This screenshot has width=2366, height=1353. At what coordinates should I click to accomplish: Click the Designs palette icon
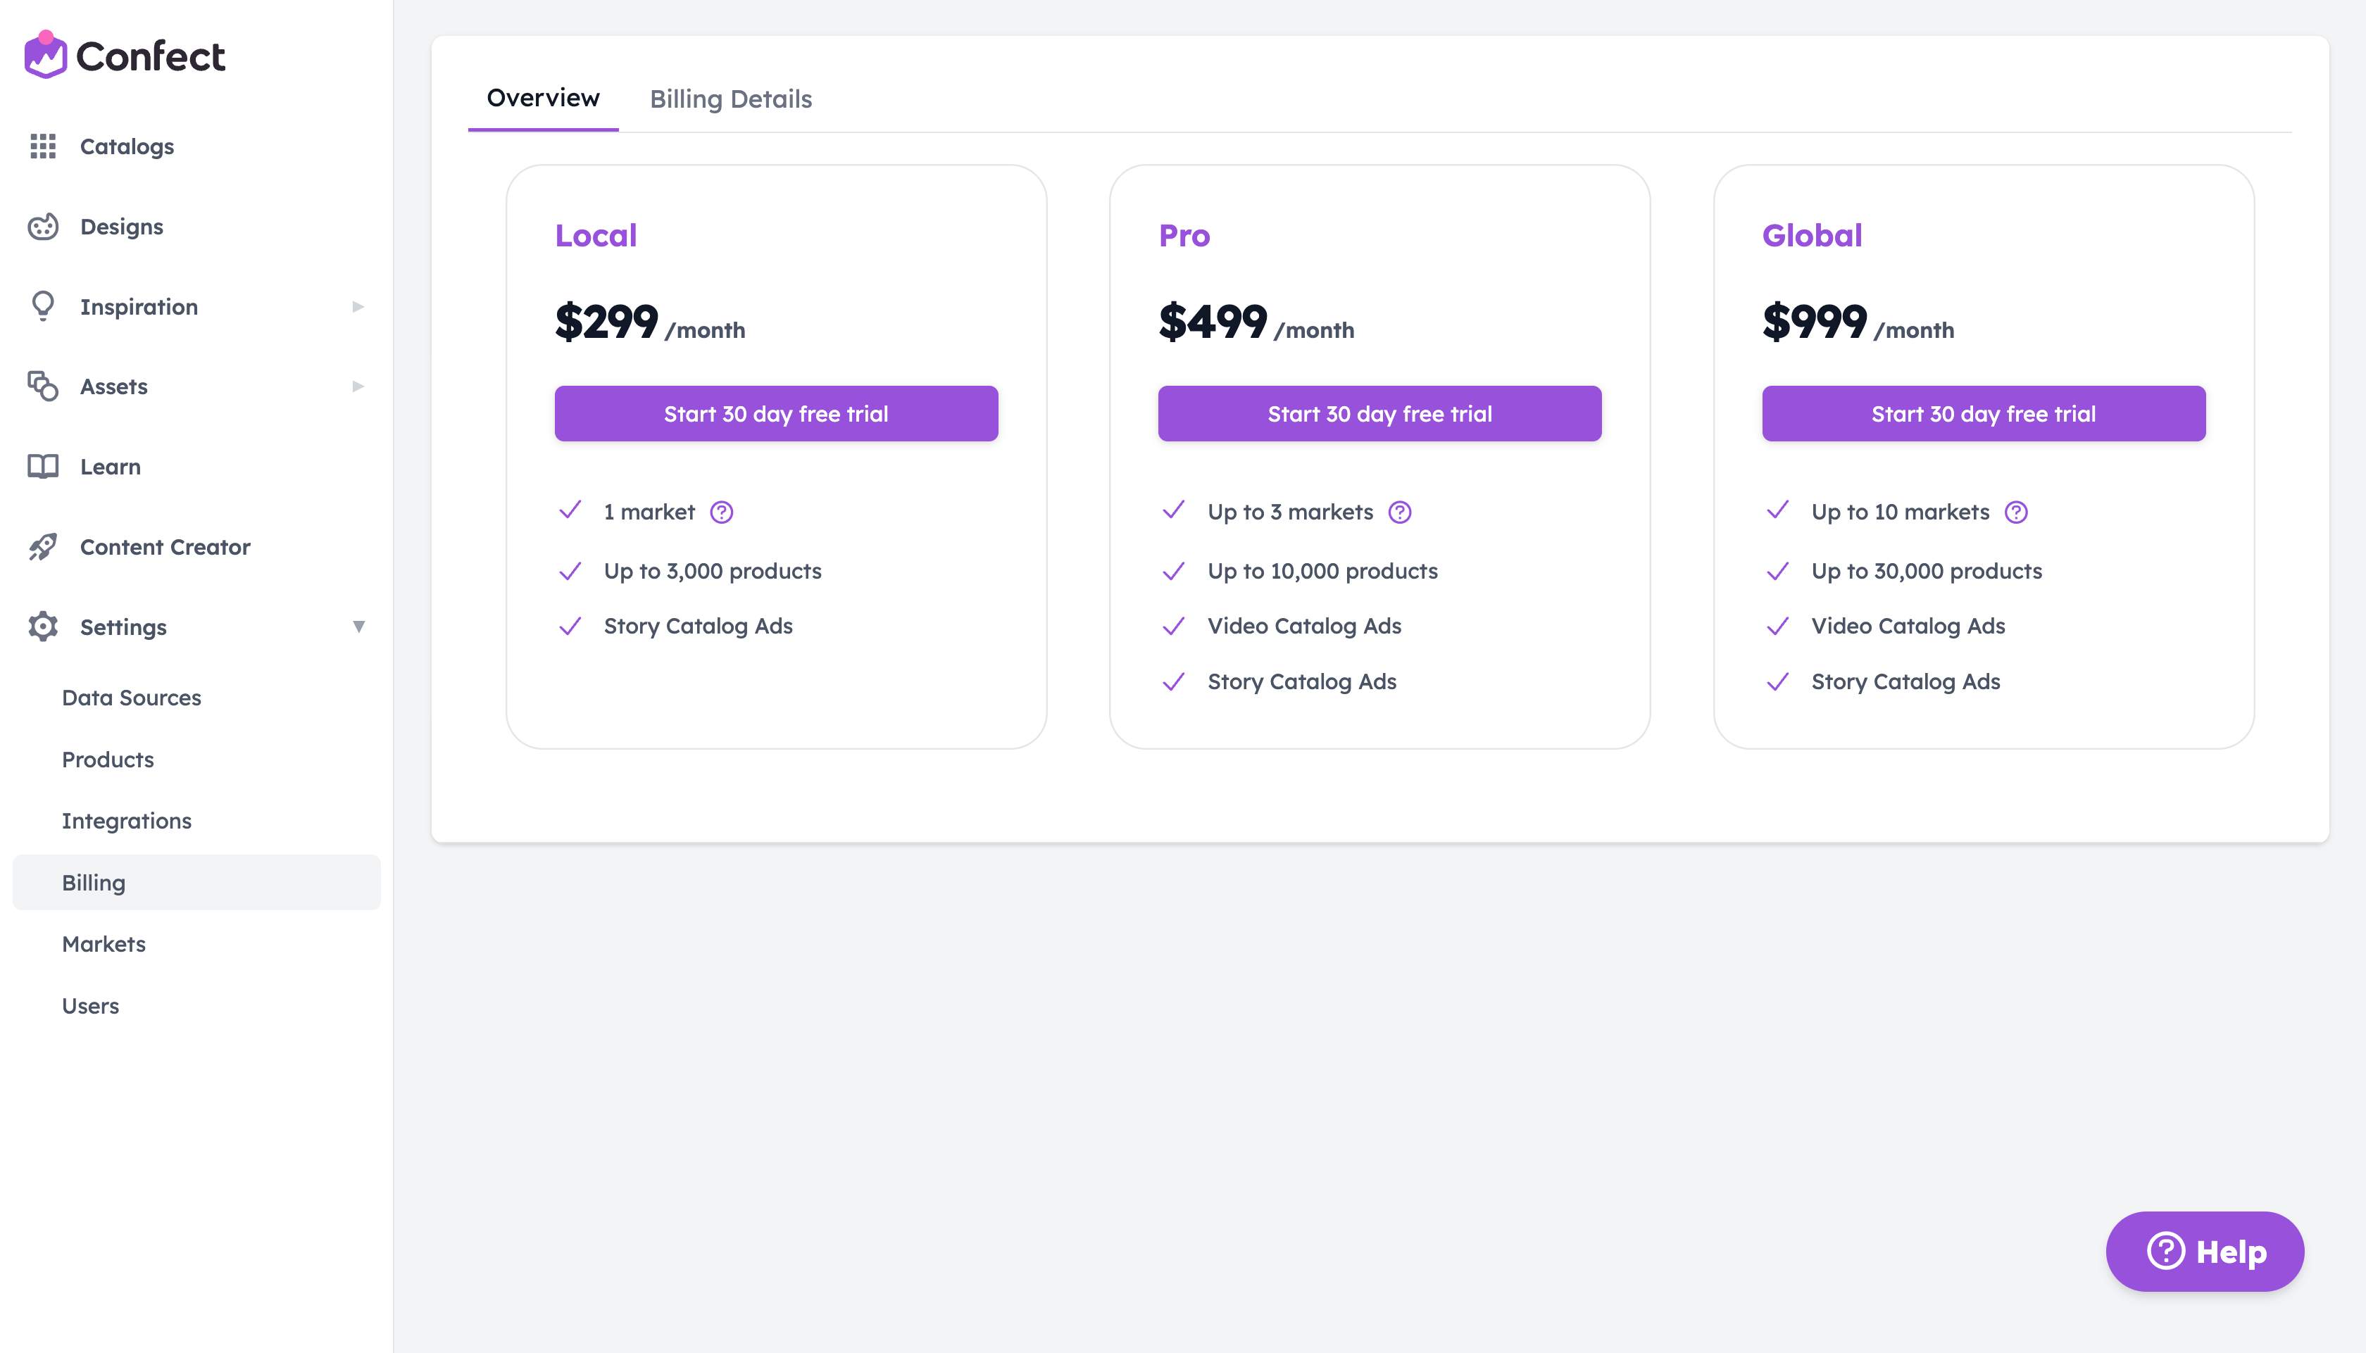tap(43, 227)
